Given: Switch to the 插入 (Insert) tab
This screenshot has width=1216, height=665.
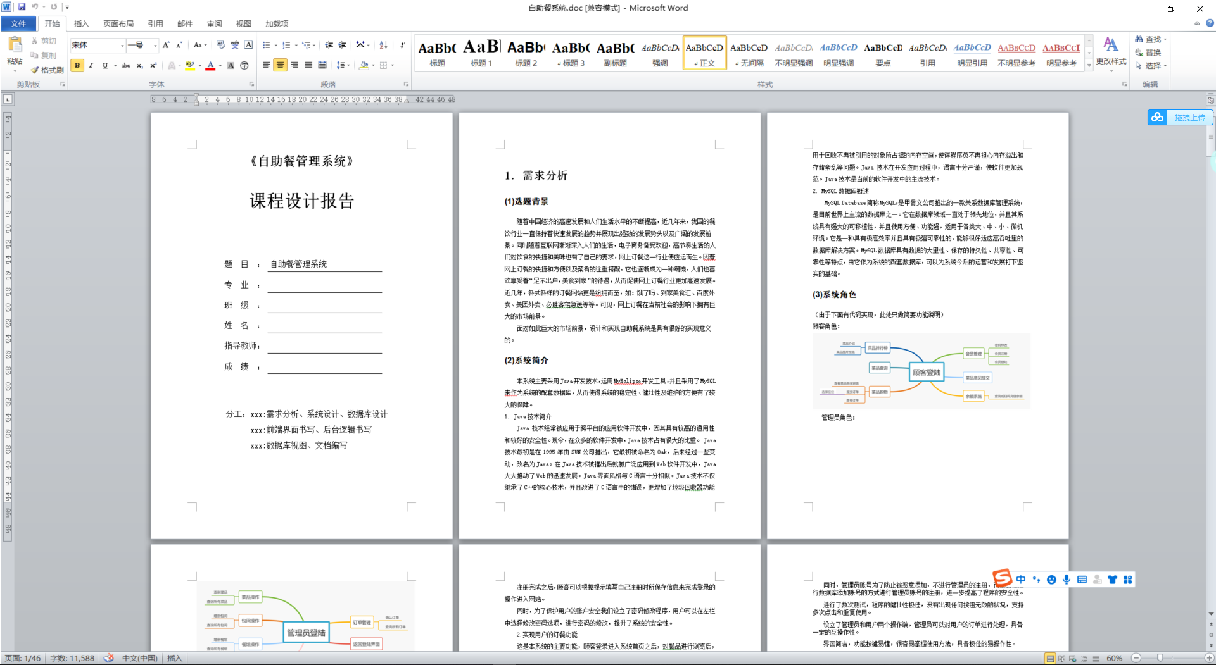Looking at the screenshot, I should [82, 23].
